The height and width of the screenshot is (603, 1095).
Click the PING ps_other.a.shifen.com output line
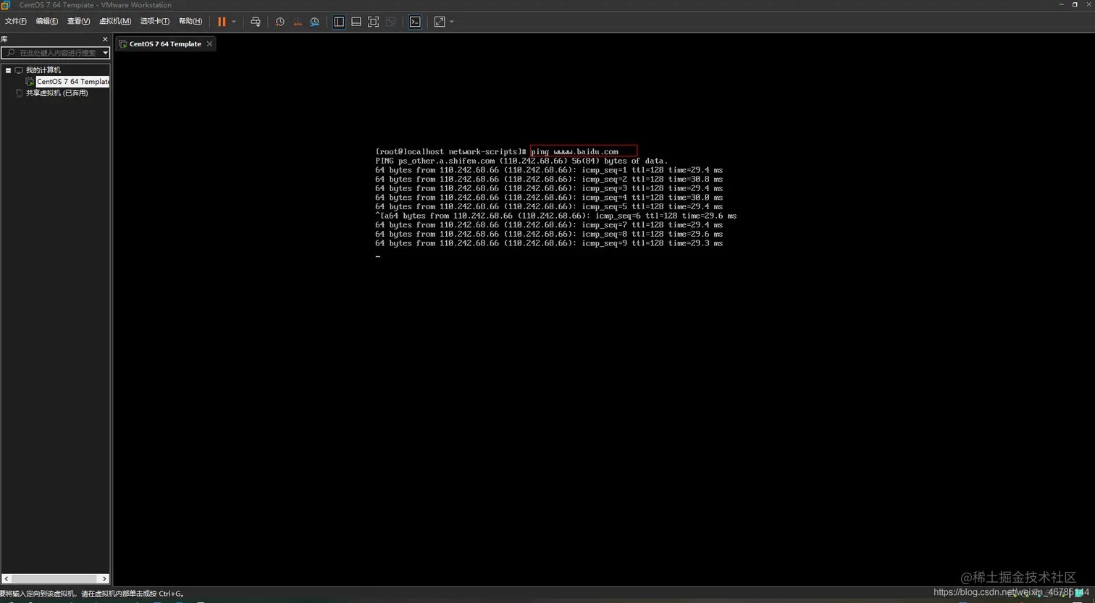pyautogui.click(x=521, y=161)
